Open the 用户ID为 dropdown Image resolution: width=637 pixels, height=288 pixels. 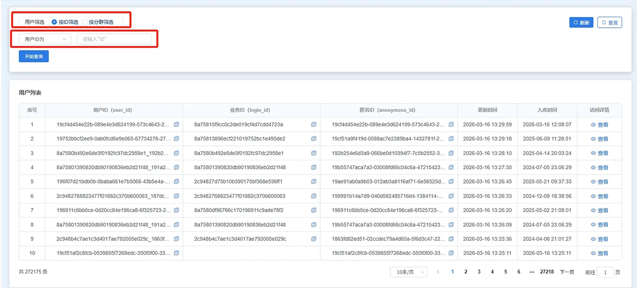coord(45,39)
